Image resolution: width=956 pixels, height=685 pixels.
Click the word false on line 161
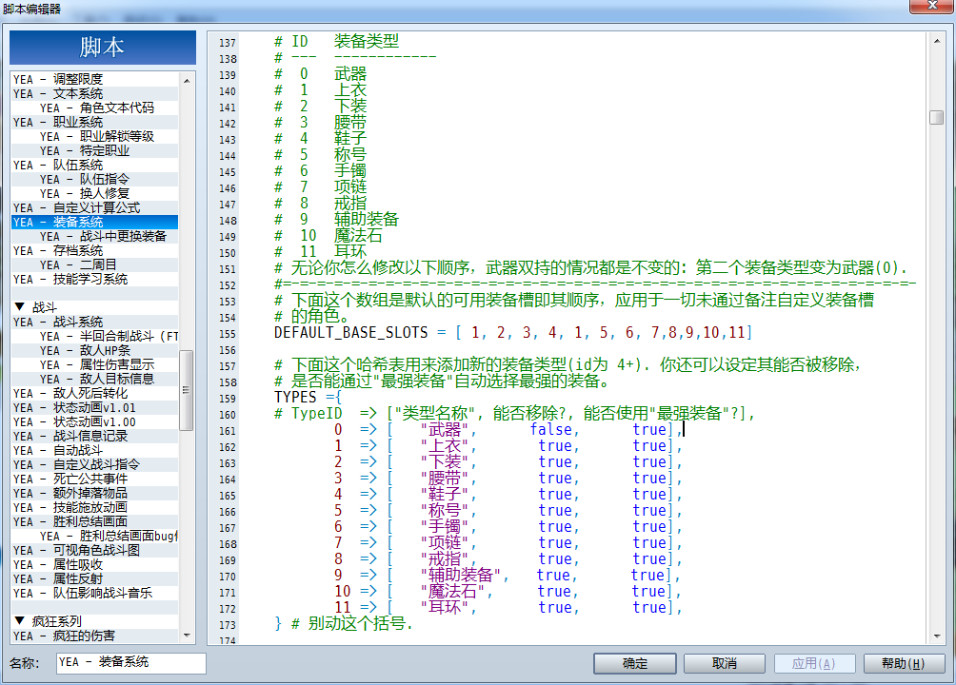(551, 430)
